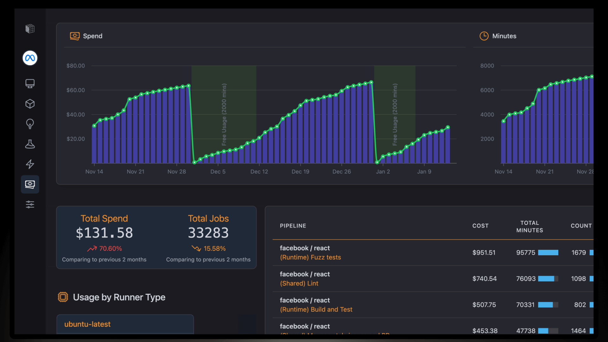Open the package box icon in the sidebar

(x=30, y=104)
